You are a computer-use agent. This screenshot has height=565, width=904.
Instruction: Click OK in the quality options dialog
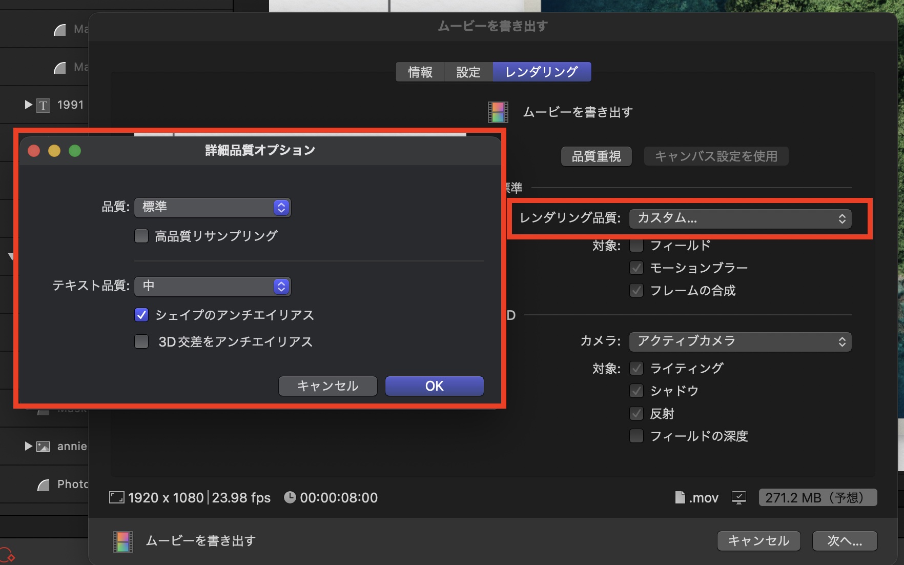(x=435, y=386)
